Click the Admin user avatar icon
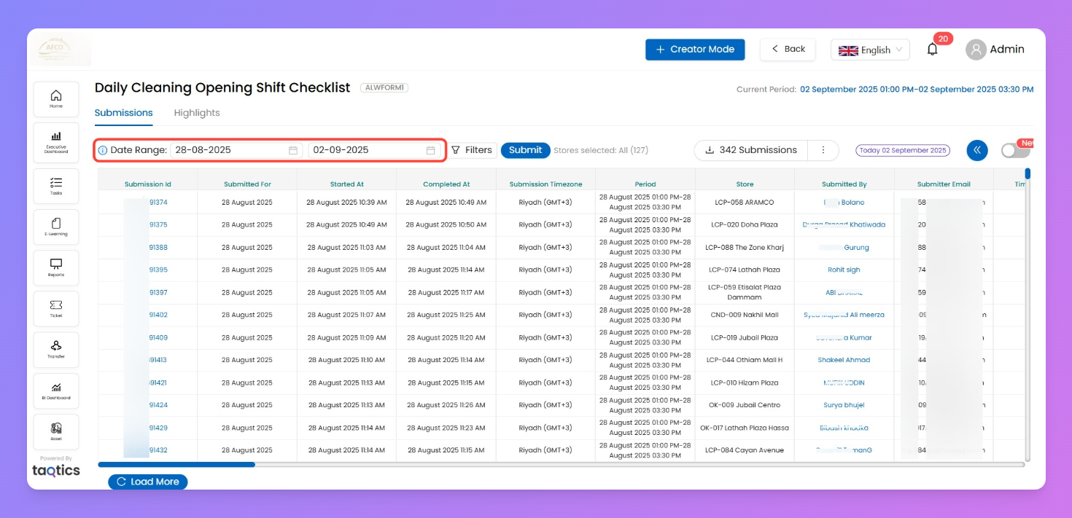 (x=976, y=50)
